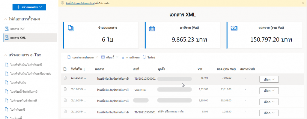Collapse the ไฟล์เอกสารทั้งหมด section

click(x=5, y=19)
